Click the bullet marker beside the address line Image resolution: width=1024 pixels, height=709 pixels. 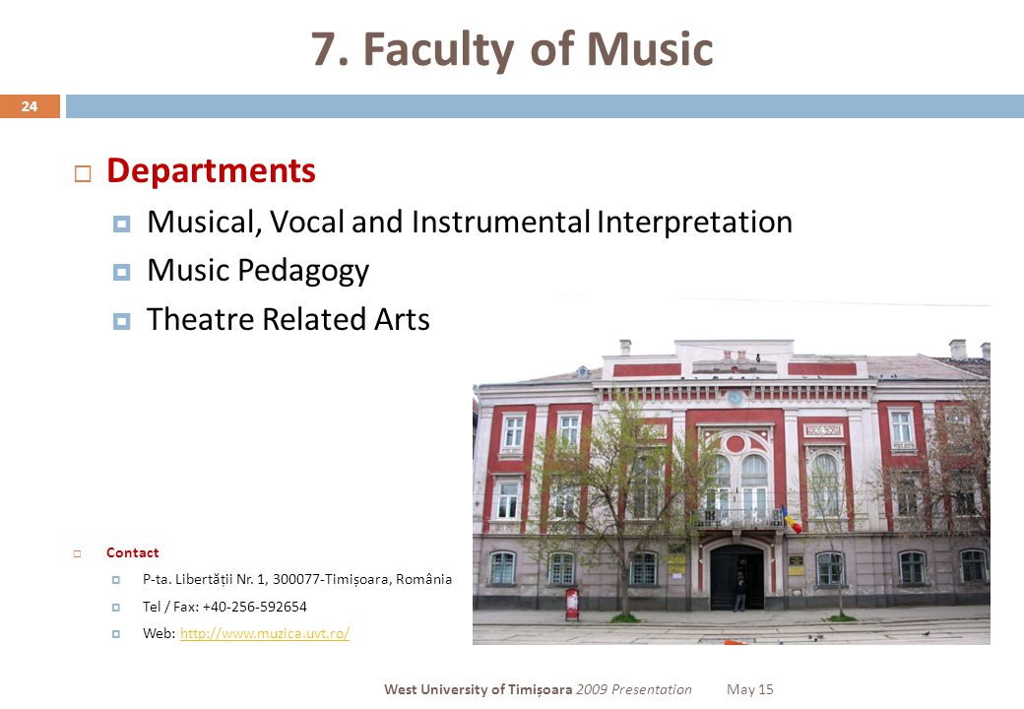pos(115,580)
